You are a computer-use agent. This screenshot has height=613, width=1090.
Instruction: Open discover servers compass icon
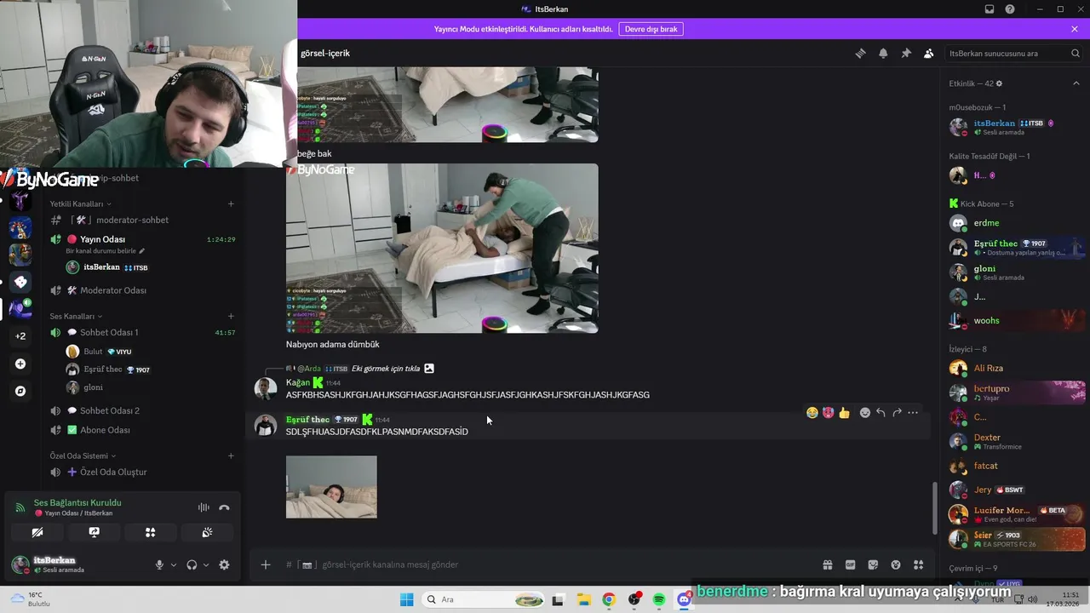click(x=20, y=391)
